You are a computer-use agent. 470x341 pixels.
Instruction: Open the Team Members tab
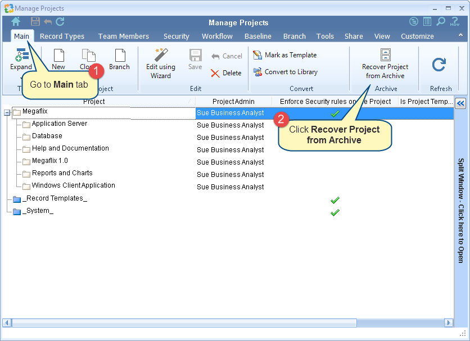coord(124,37)
